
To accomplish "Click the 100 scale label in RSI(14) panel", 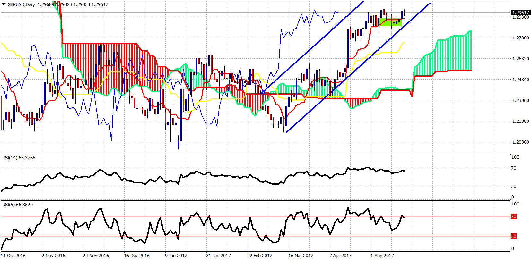I will point(515,157).
